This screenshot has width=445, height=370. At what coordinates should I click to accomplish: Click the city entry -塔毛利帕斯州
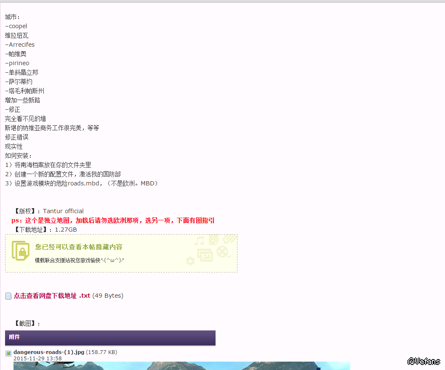pos(25,91)
